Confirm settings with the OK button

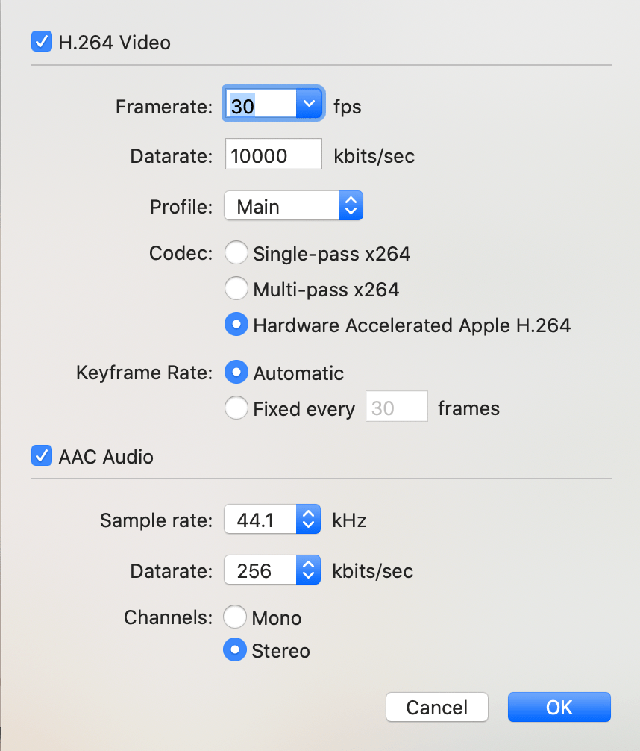[x=559, y=707]
